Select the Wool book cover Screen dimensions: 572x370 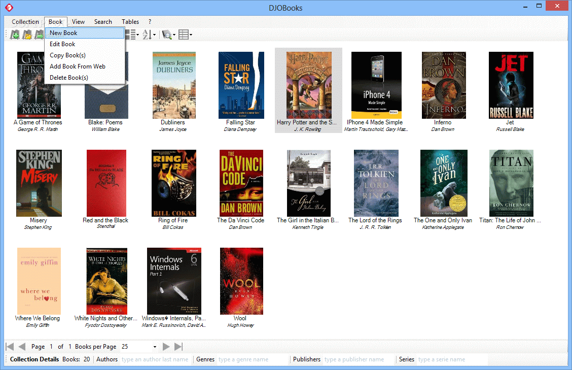tap(241, 281)
